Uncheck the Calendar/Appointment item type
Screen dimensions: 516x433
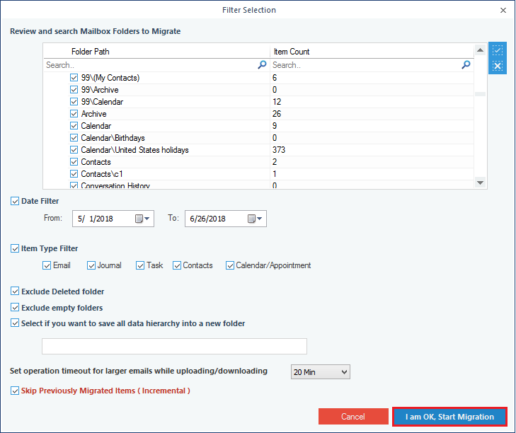pyautogui.click(x=230, y=265)
